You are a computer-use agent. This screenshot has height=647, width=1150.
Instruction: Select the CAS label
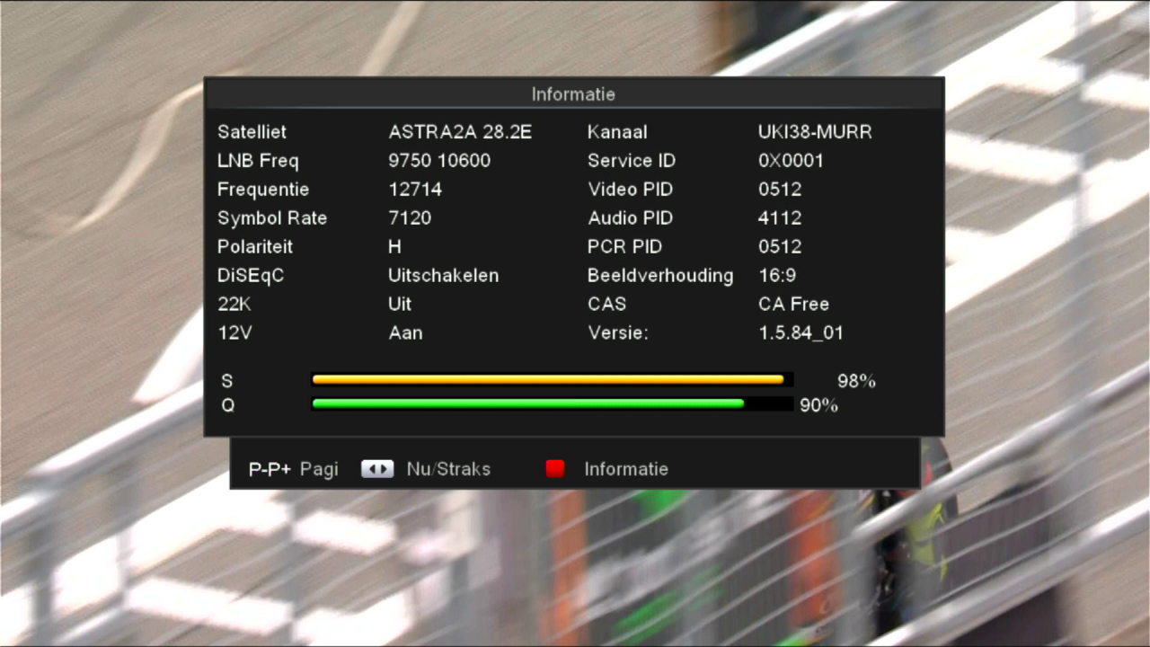pyautogui.click(x=606, y=305)
